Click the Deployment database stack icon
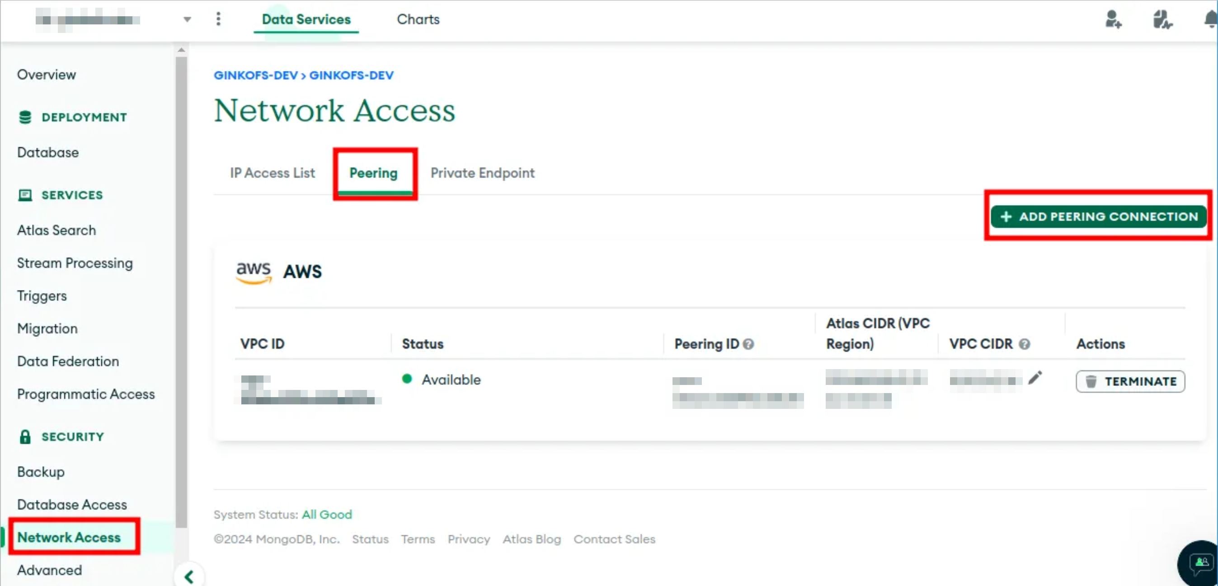The image size is (1218, 586). [25, 117]
